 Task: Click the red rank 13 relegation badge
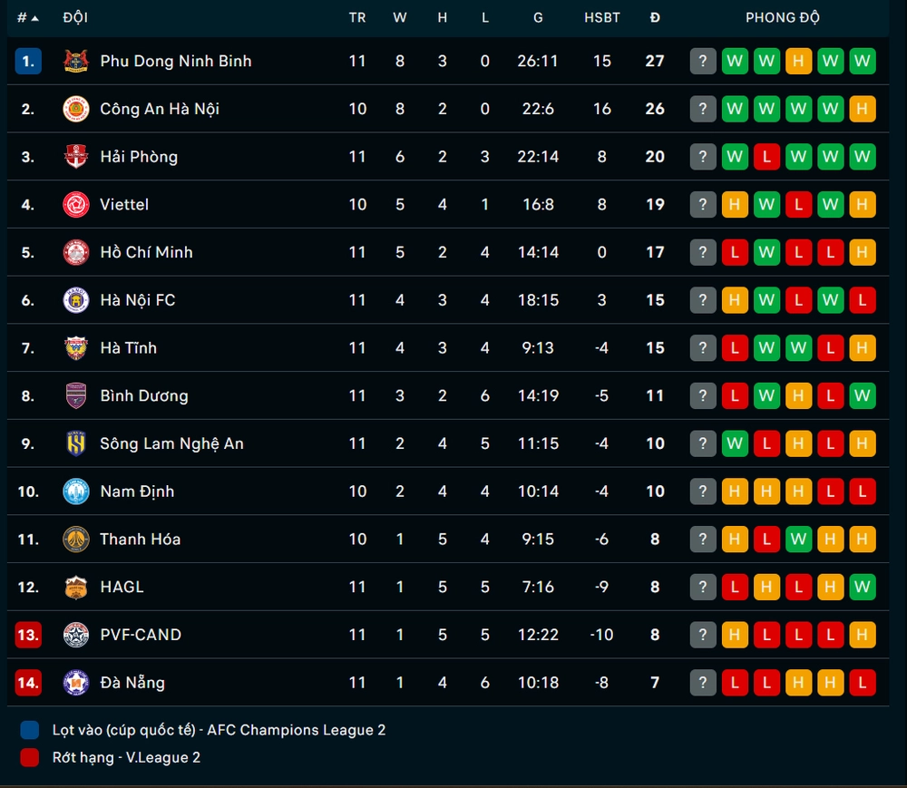click(28, 635)
